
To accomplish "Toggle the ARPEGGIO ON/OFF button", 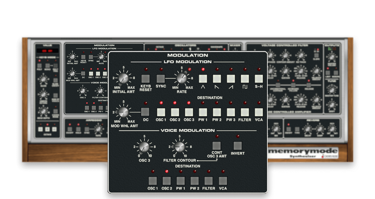I will click(x=70, y=129).
